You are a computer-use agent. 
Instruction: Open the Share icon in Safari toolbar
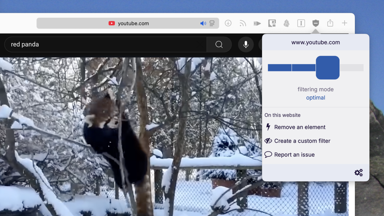[330, 23]
